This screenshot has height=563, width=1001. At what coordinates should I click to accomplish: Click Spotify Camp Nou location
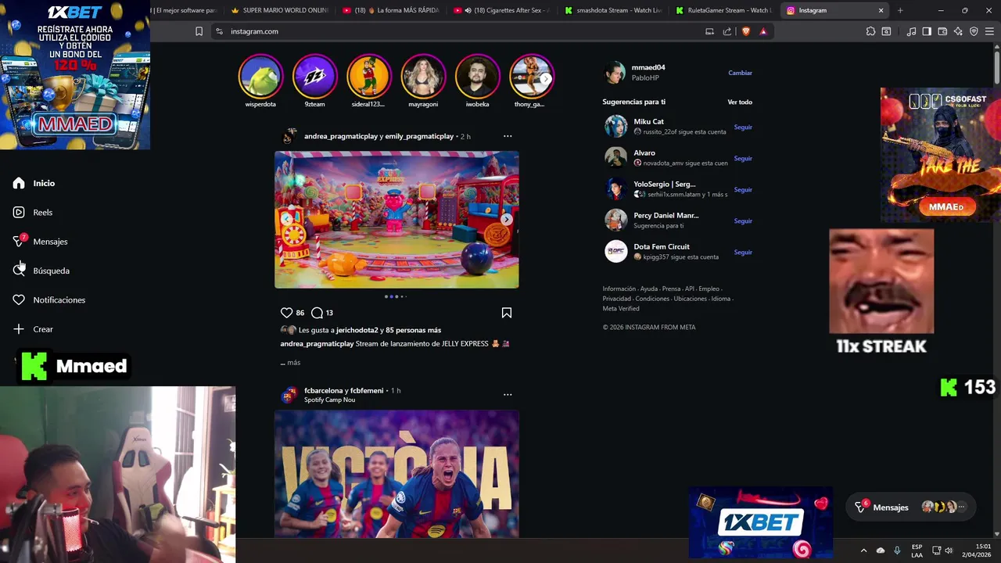(x=329, y=400)
